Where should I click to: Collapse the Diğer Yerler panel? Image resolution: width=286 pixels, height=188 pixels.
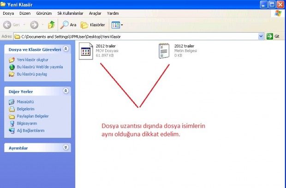click(x=66, y=91)
